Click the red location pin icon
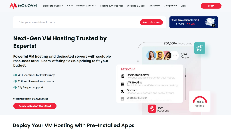231x131 pixels. pos(152,109)
